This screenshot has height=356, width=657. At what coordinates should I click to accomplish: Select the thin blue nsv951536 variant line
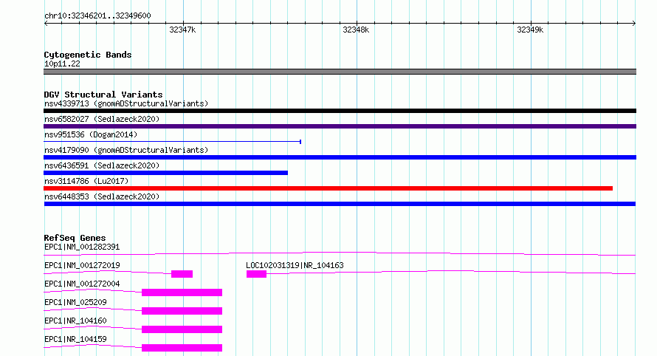tap(172, 142)
